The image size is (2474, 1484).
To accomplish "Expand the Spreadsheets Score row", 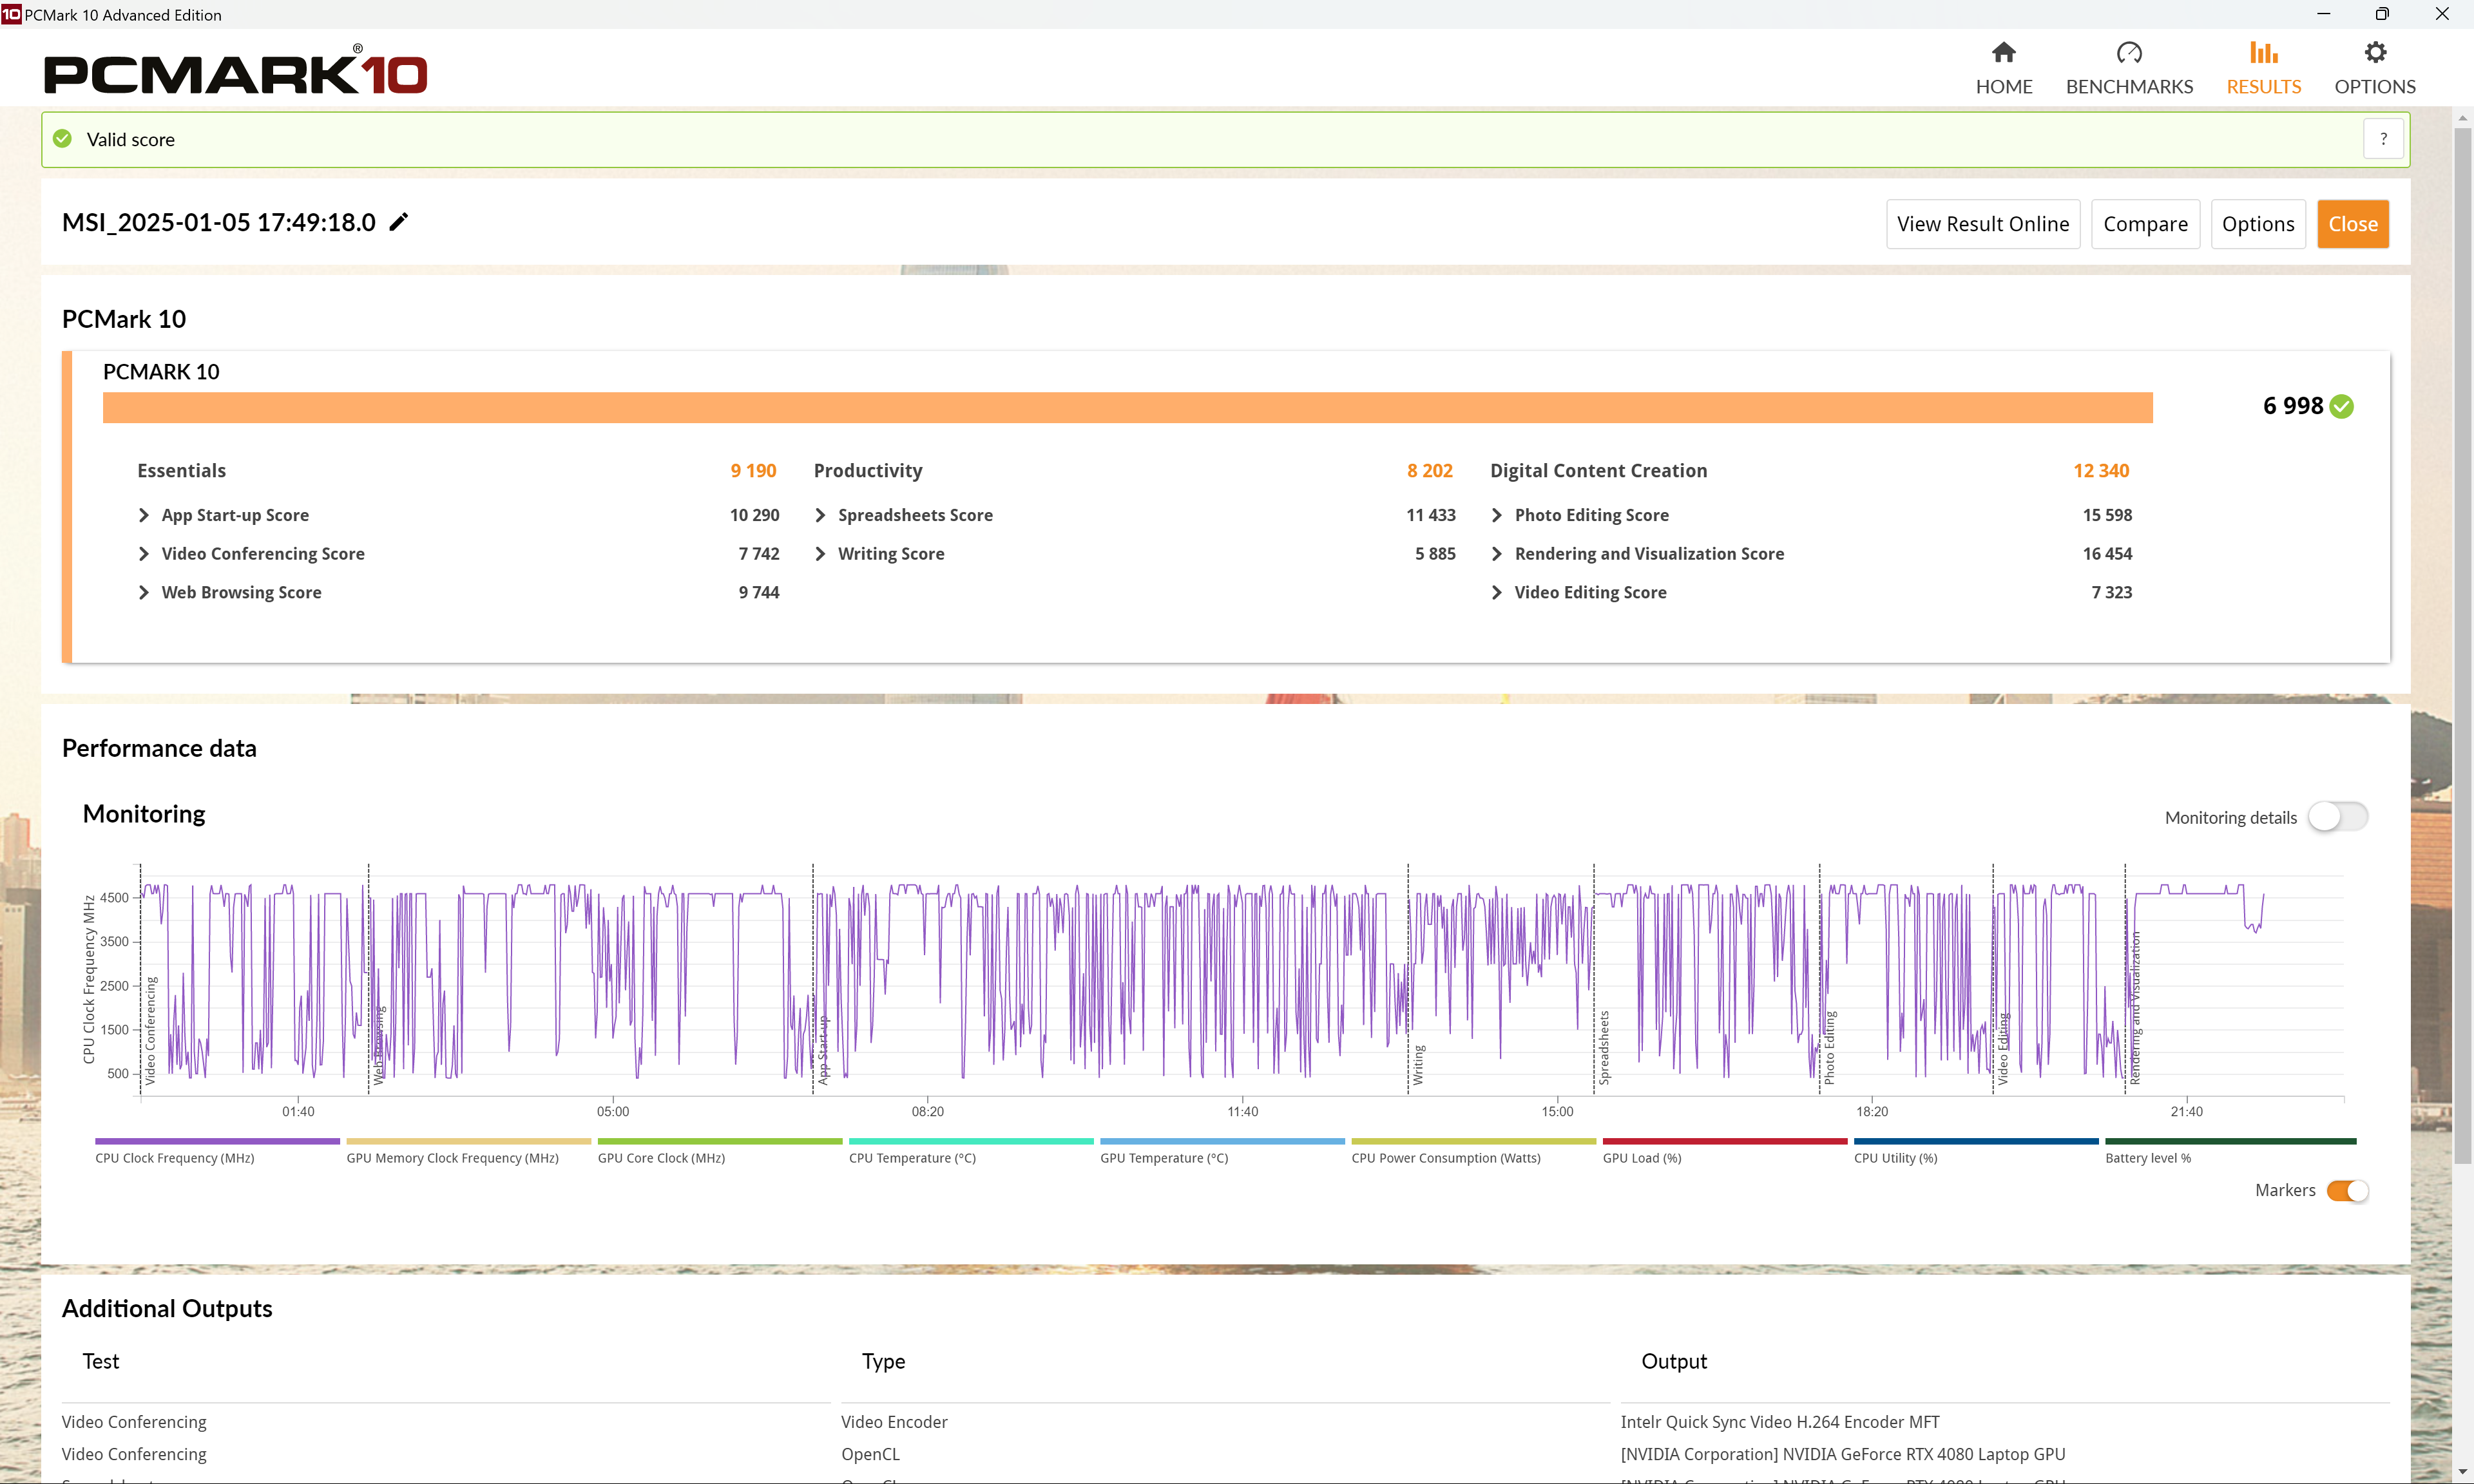I will click(820, 515).
